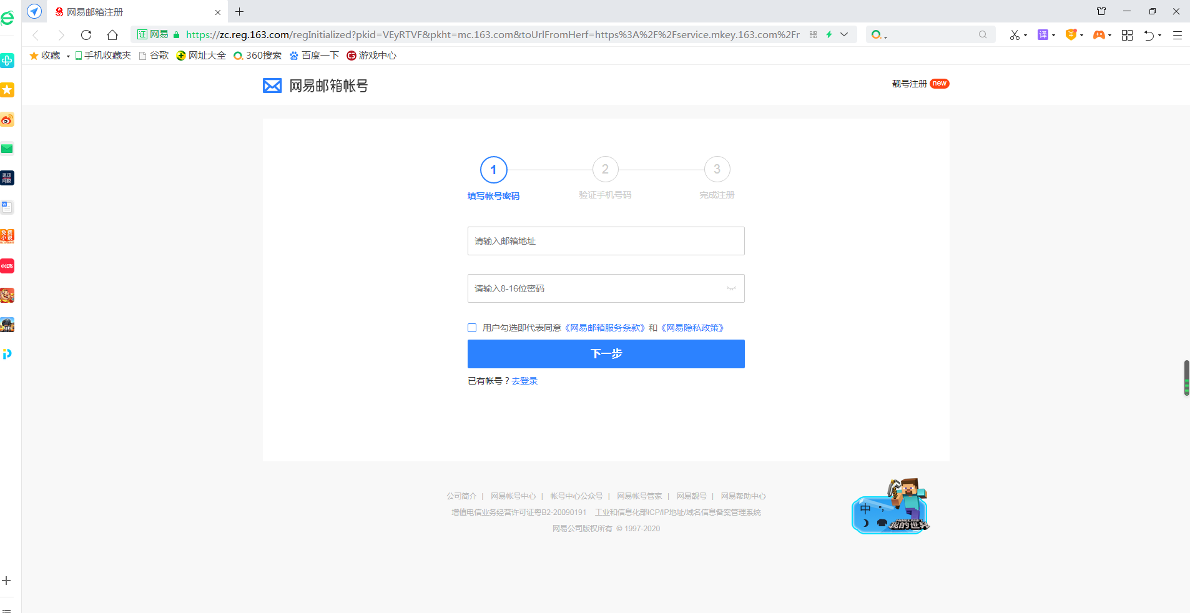Viewport: 1190px width, 613px height.
Task: Expand the 收藏 favorites dropdown arrow
Action: pyautogui.click(x=68, y=56)
